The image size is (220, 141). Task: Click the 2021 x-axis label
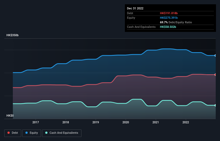click(156, 122)
